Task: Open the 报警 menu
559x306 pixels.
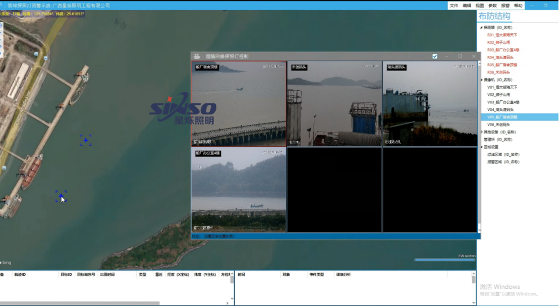Action: [x=505, y=6]
